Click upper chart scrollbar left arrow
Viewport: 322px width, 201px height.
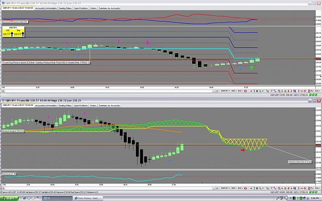pyautogui.click(x=3, y=91)
